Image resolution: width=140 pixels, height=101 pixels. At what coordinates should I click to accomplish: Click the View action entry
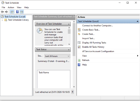(85, 56)
